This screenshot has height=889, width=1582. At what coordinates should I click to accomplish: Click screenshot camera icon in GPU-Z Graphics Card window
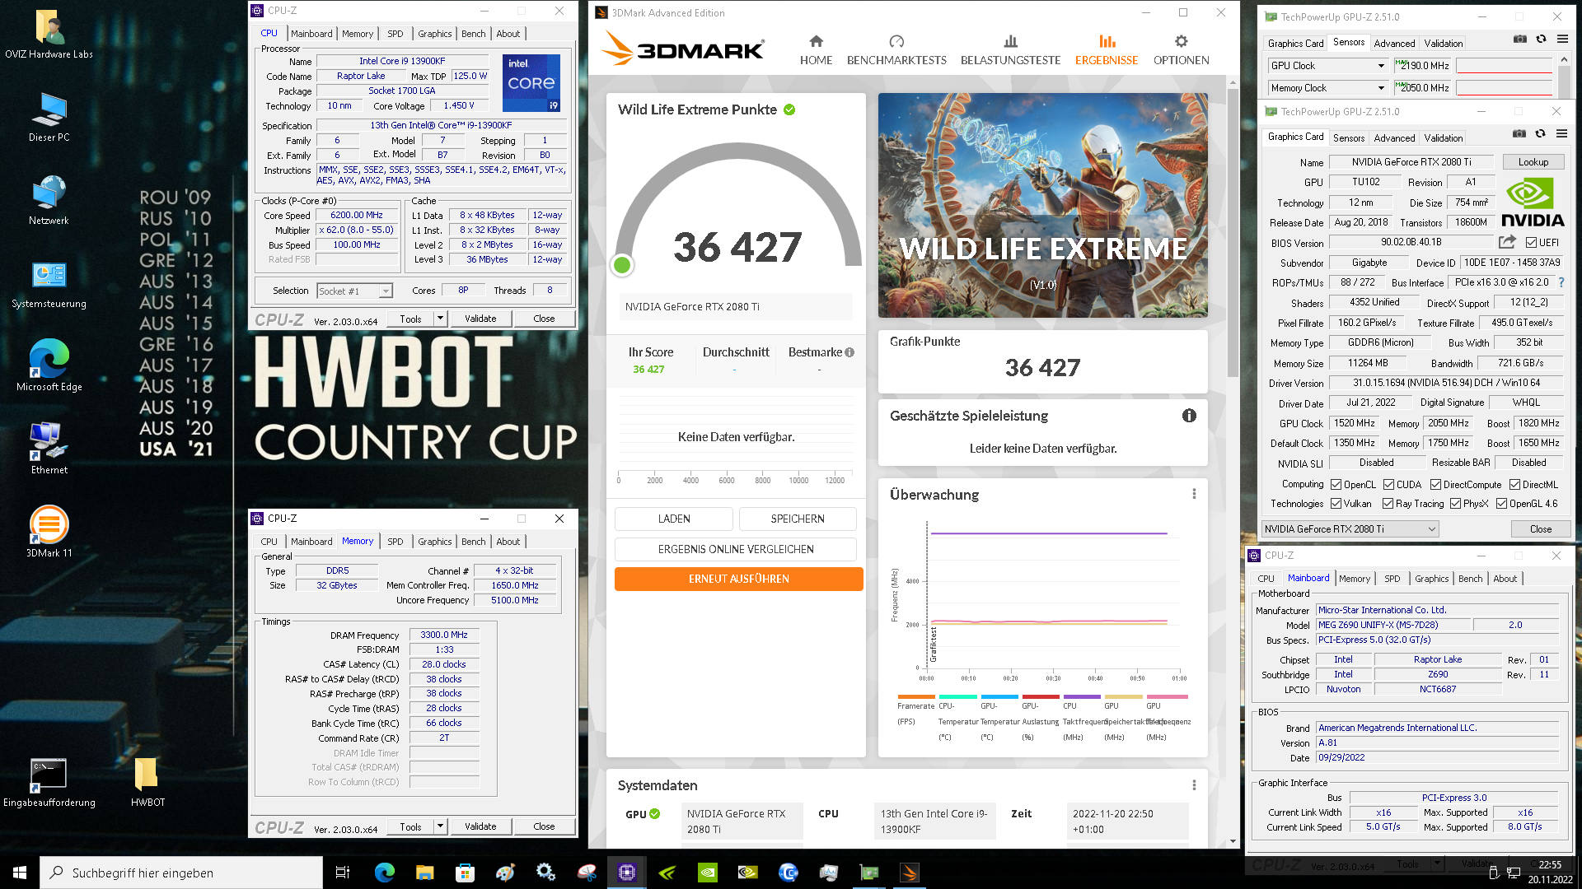1519,133
